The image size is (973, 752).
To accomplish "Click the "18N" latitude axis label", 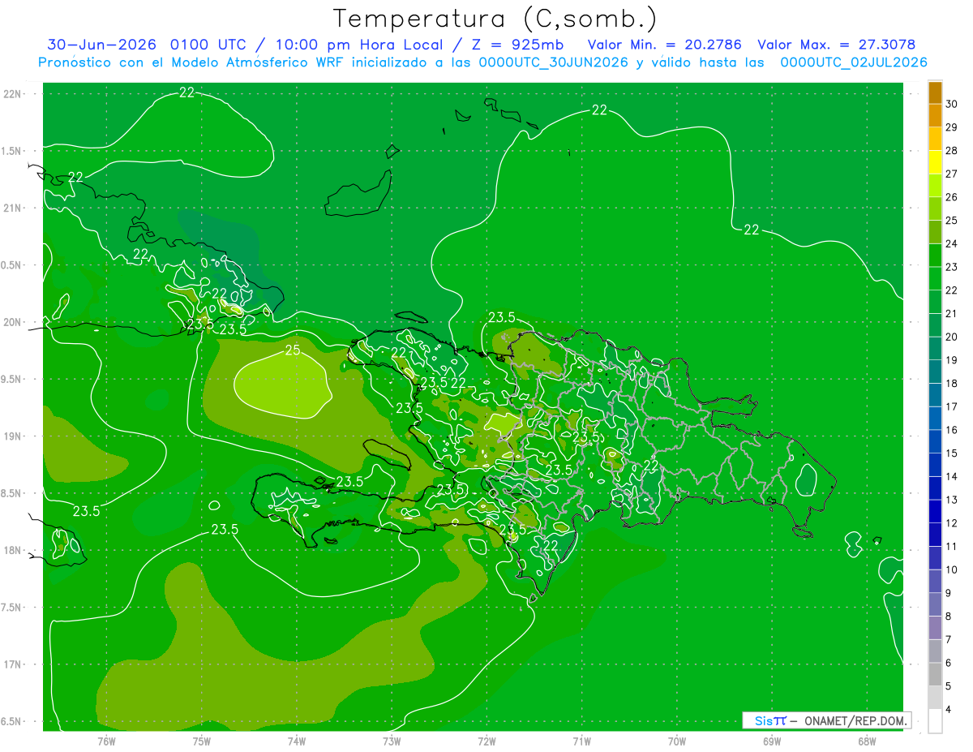I will 13,550.
